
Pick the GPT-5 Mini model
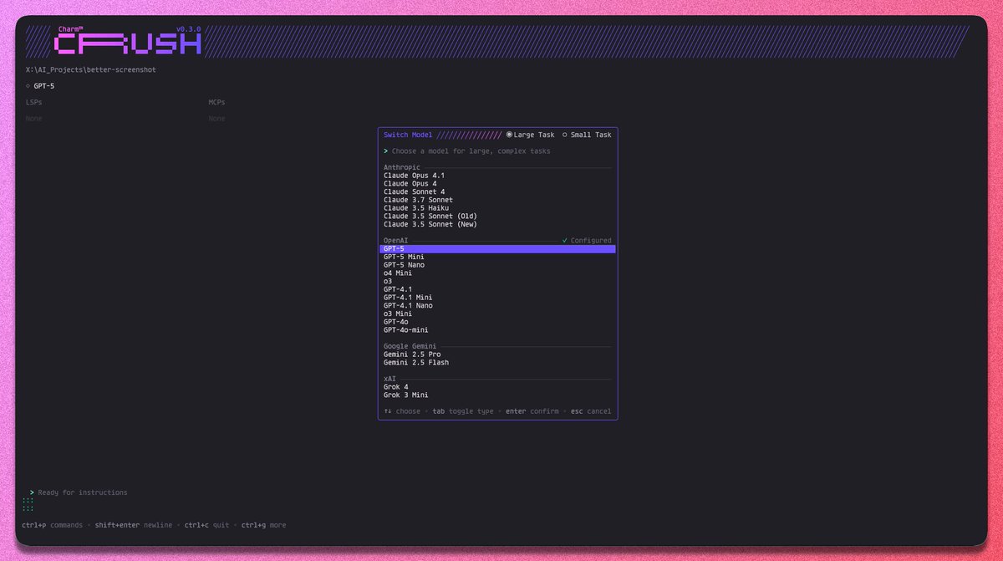point(405,257)
